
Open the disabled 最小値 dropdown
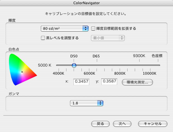(x=108, y=38)
